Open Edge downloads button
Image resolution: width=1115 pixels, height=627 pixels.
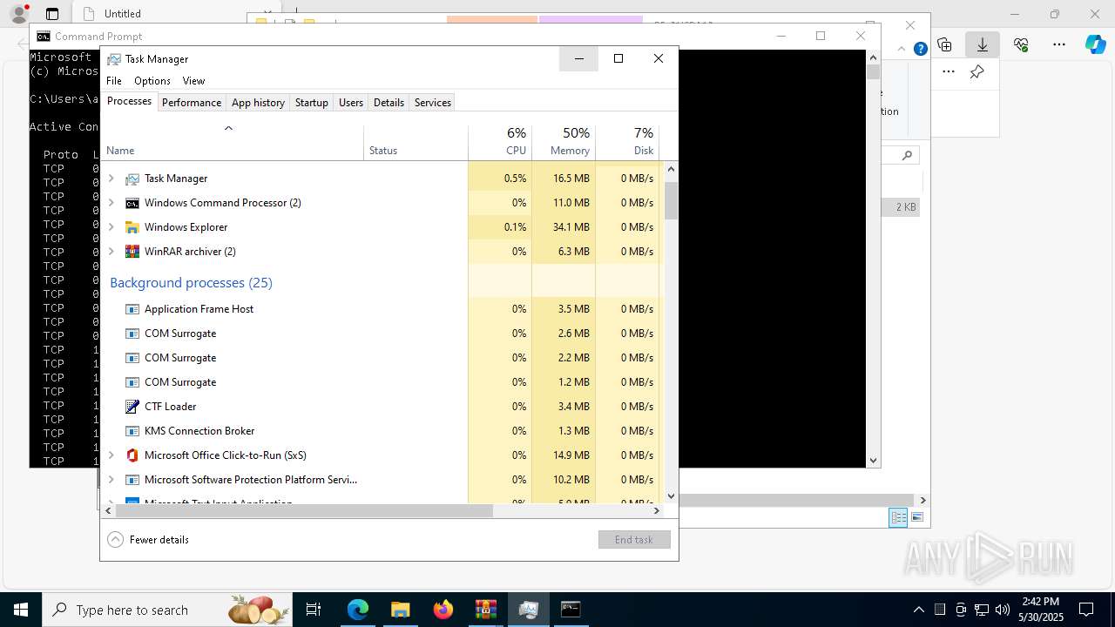(x=983, y=44)
